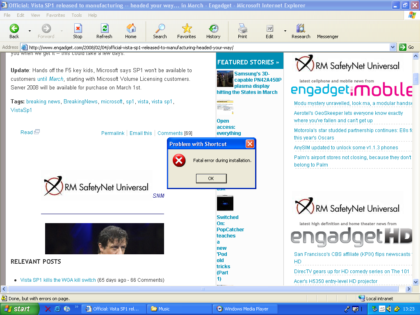
Task: Click the horizontal scrollbar right arrow
Action: pos(409,289)
